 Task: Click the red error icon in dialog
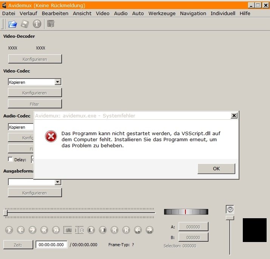point(51,136)
